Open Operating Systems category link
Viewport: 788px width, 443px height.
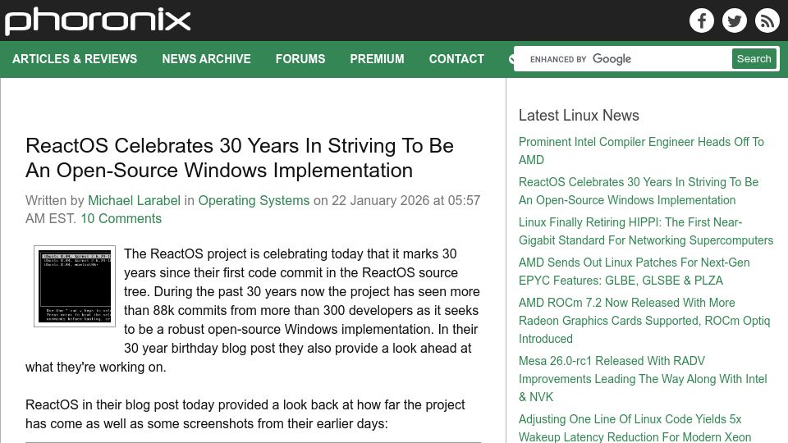(254, 200)
